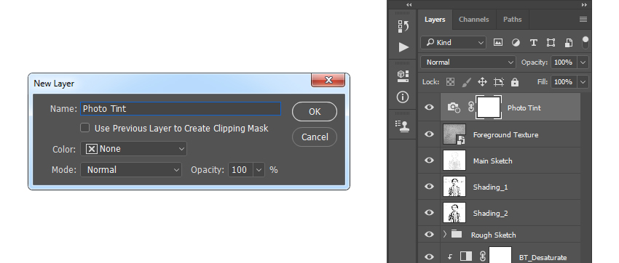
Task: Hide the BT_Desaturate layer
Action: coord(429,256)
